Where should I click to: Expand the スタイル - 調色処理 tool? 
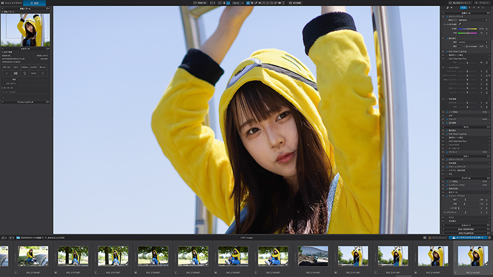[x=443, y=171]
